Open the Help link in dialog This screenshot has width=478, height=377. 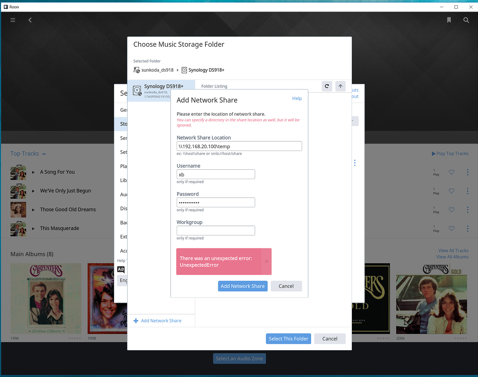coord(297,98)
